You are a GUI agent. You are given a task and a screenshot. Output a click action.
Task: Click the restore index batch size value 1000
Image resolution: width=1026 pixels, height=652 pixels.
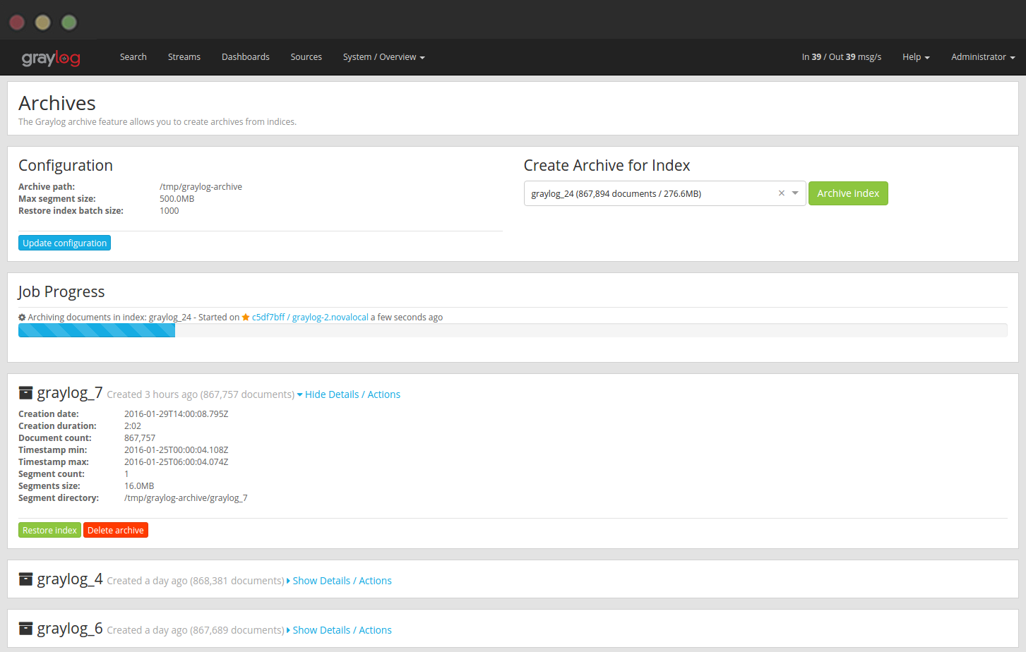[x=169, y=211]
